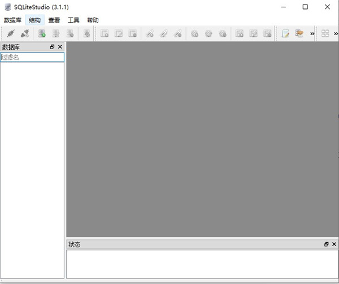Image resolution: width=339 pixels, height=284 pixels.
Task: Click the Delete trigger gear icon
Action: pyautogui.click(x=223, y=33)
